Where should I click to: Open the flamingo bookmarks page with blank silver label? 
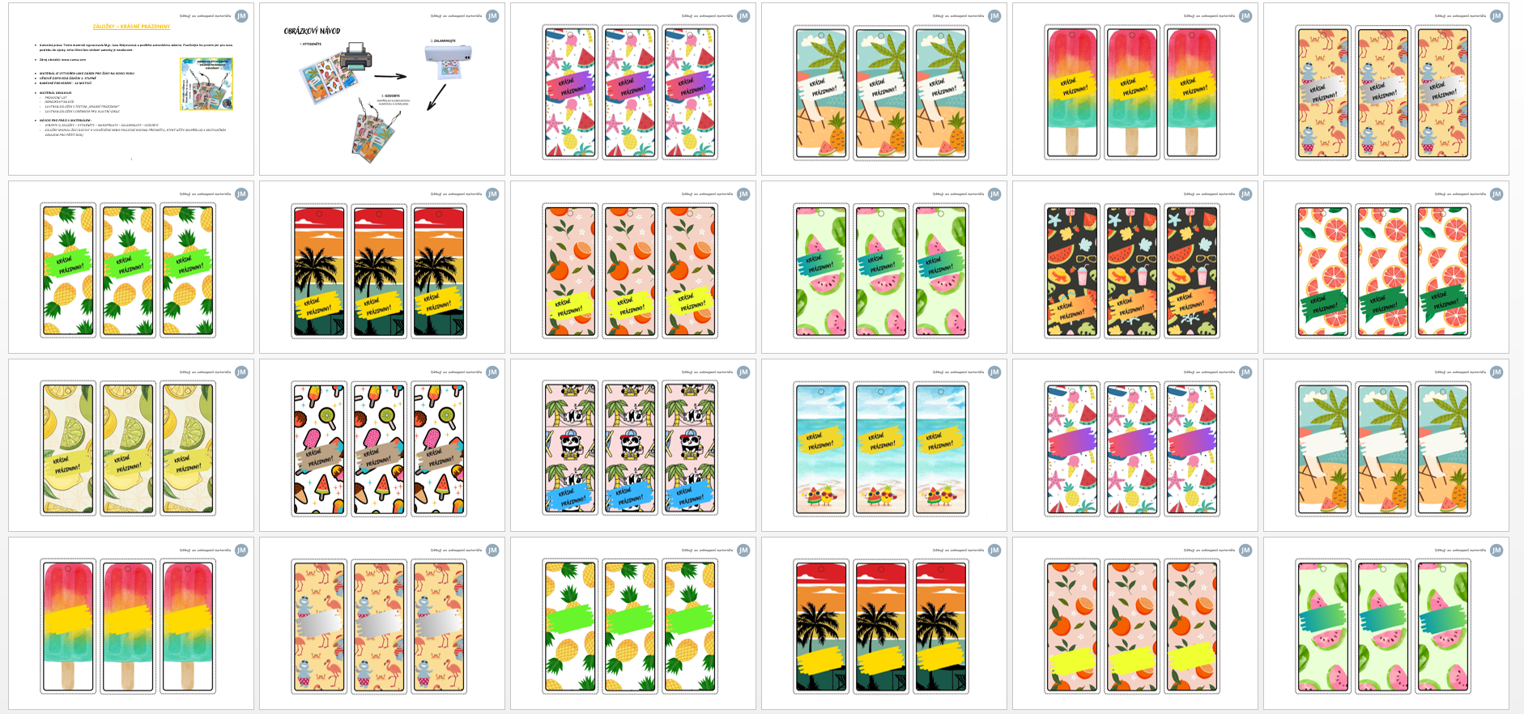(382, 623)
